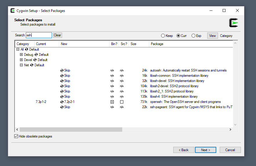Click the Src? column header
256x166 pixels.
(124, 44)
